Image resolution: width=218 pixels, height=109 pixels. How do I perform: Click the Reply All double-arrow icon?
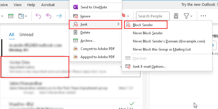point(49,16)
